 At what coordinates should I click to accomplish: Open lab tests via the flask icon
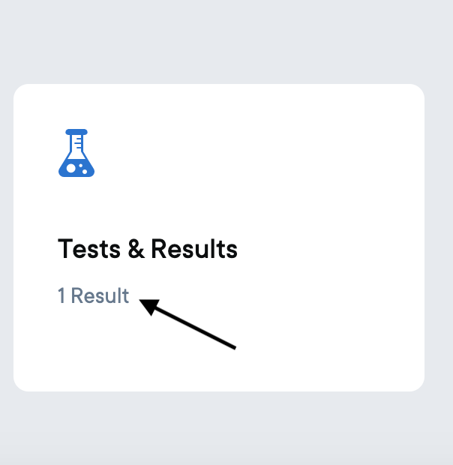click(76, 153)
